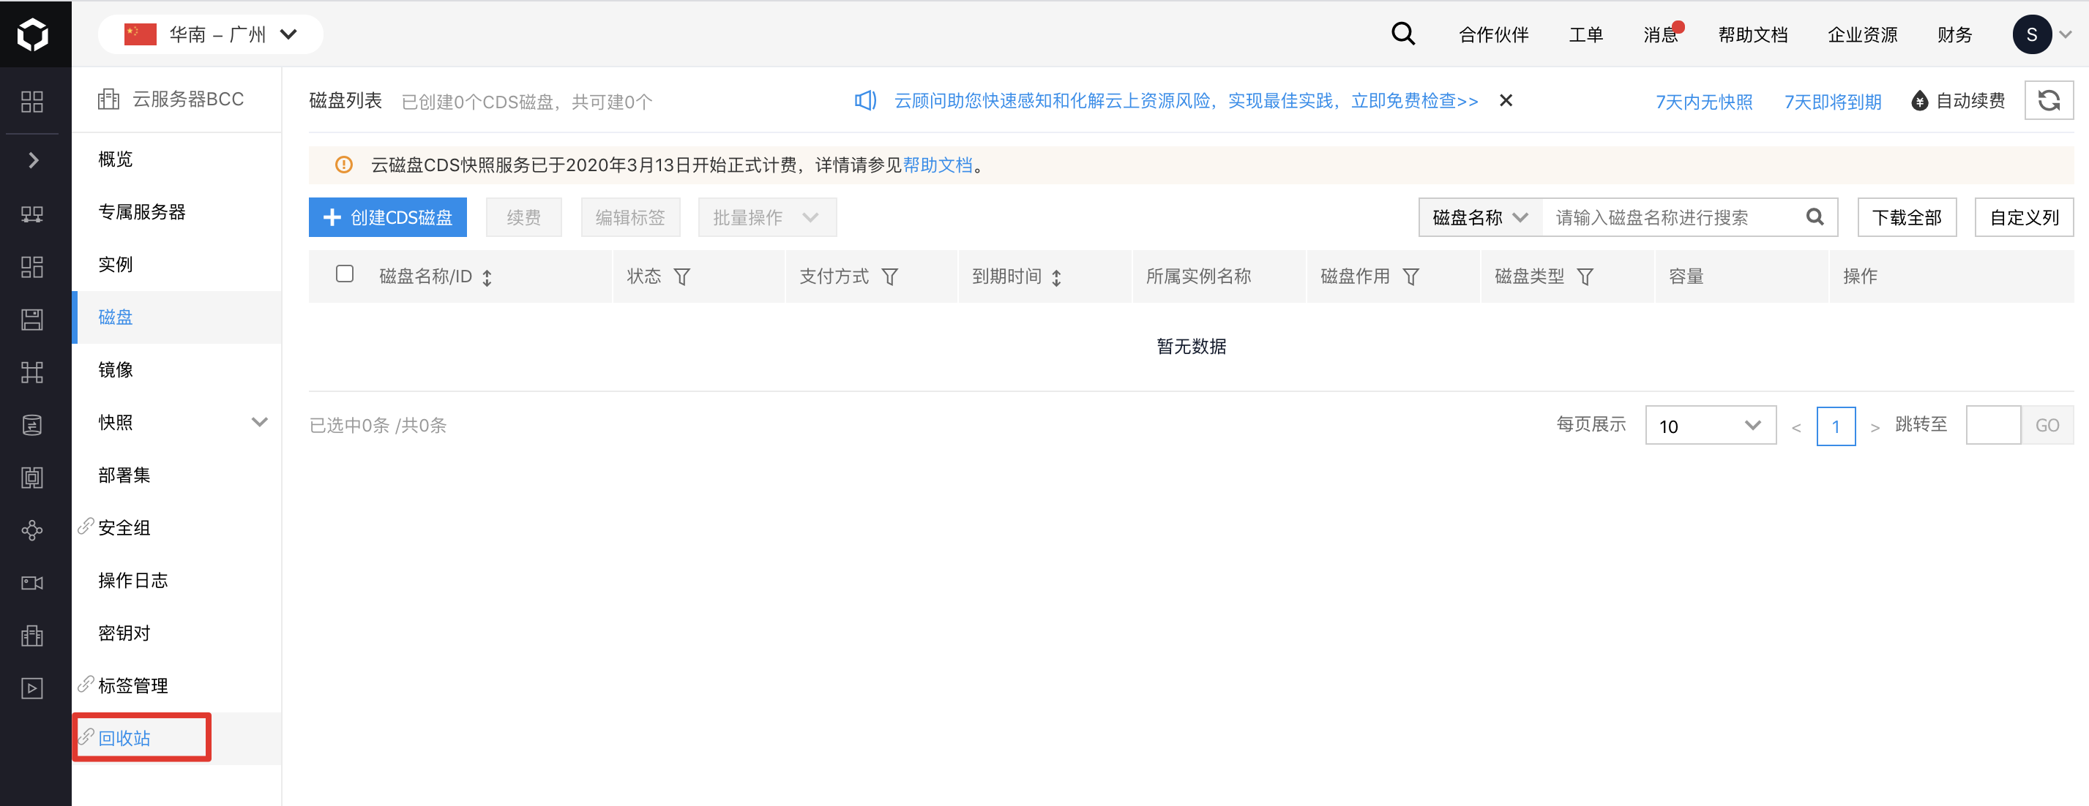Go to 操作日志 in sidebar
2089x806 pixels.
tap(133, 580)
